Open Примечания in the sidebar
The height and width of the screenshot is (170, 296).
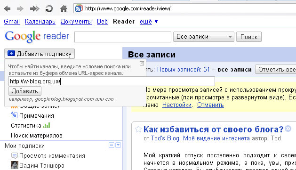coord(37,115)
